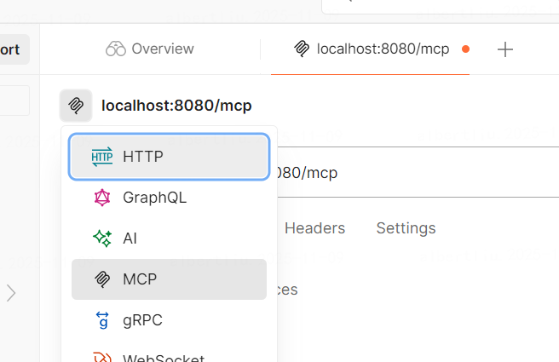The image size is (559, 362).
Task: Click the HTTP arrows icon
Action: [102, 157]
